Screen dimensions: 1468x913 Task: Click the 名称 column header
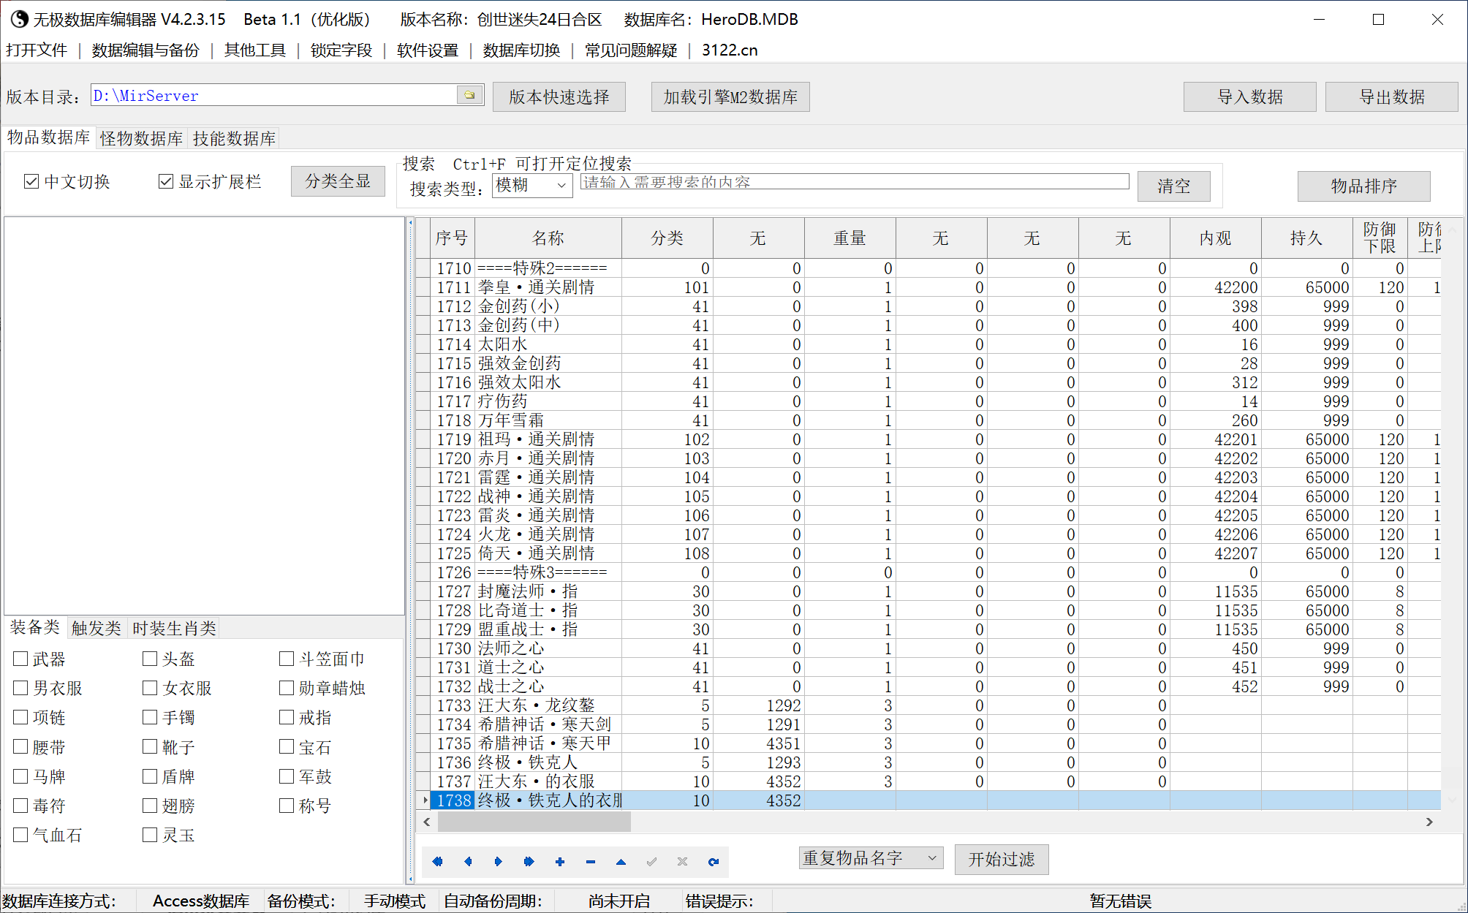tap(548, 238)
